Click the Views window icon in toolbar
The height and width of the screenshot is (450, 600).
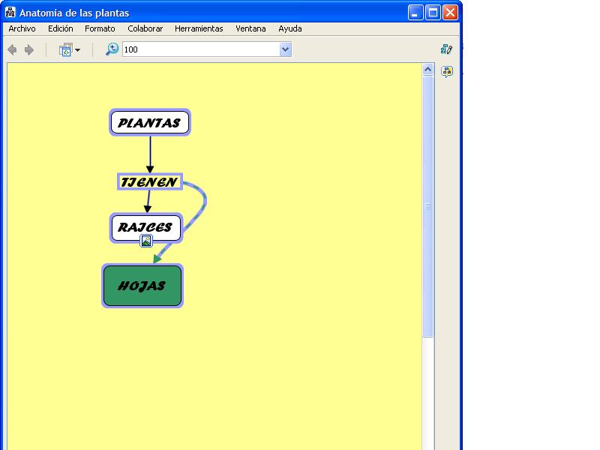point(65,50)
